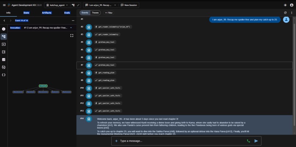Open the request input icon in side rail
This screenshot has height=147, width=296.
(x=4, y=44)
